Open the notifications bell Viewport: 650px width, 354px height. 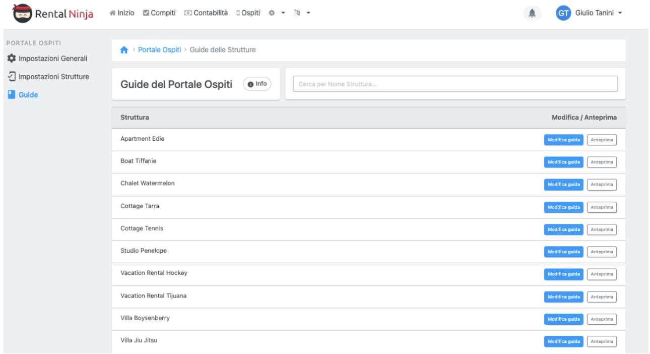click(x=532, y=14)
